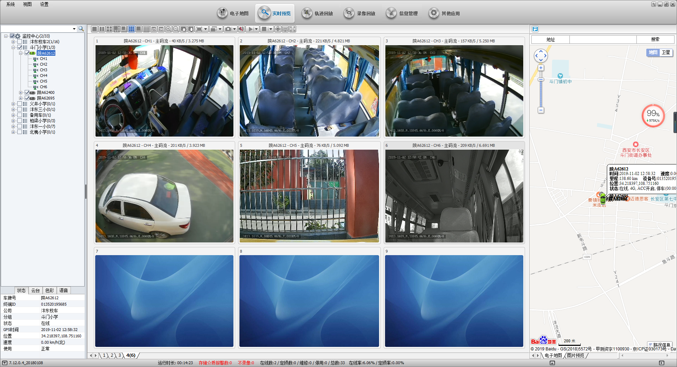This screenshot has height=367, width=677.
Task: Click the search magnifier beside vehicle filter
Action: click(81, 29)
